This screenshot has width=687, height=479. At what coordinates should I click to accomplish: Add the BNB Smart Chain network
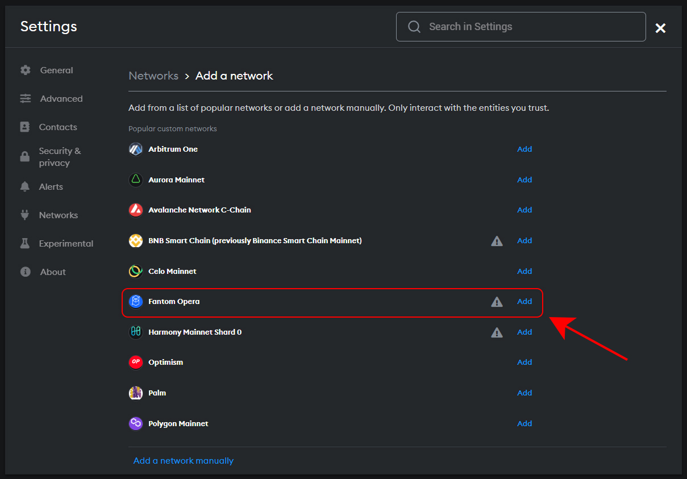tap(524, 241)
